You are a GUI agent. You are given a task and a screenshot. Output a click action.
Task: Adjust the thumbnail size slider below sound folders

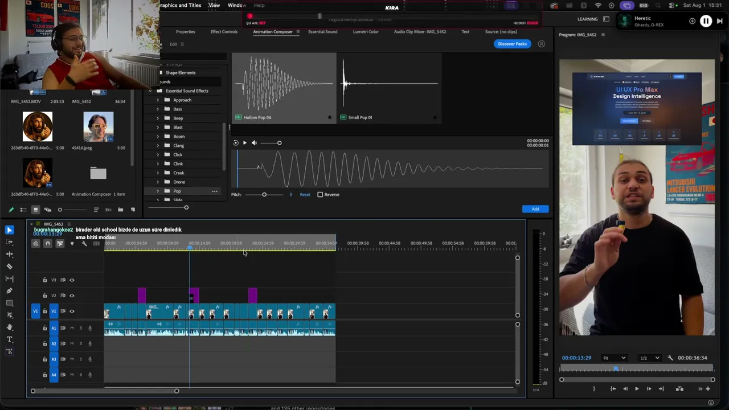pos(186,208)
